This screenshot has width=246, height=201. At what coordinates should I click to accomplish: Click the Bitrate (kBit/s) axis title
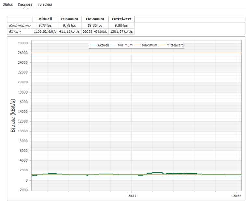(x=13, y=116)
